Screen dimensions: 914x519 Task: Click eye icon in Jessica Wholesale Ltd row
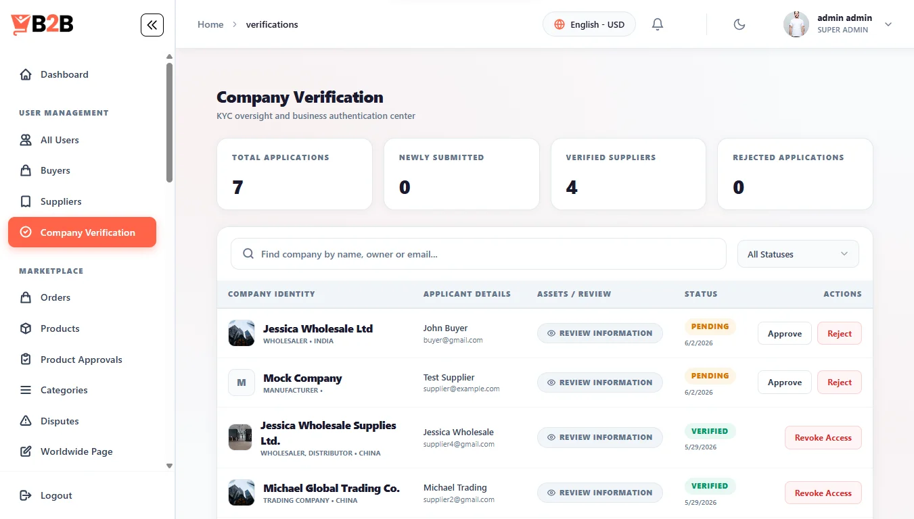[x=551, y=333]
